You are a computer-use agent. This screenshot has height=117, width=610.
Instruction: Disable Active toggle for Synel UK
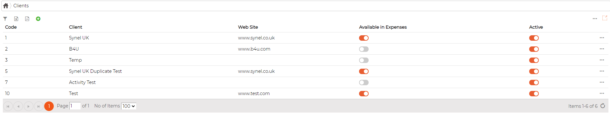click(x=534, y=38)
